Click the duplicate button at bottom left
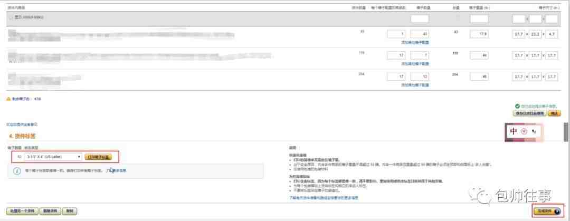Screen dimensions: 570x221 pos(70,211)
